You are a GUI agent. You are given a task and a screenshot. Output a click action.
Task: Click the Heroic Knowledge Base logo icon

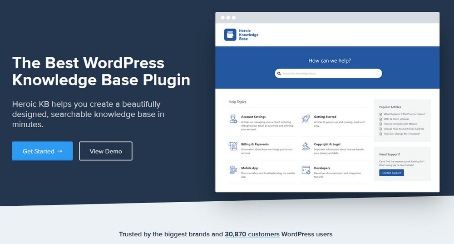230,35
